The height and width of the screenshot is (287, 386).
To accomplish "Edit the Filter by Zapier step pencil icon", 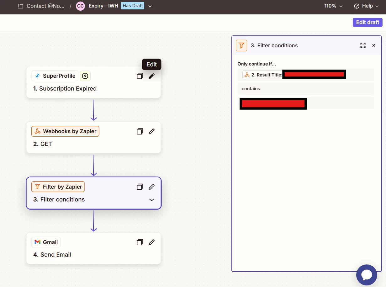I will [x=152, y=187].
